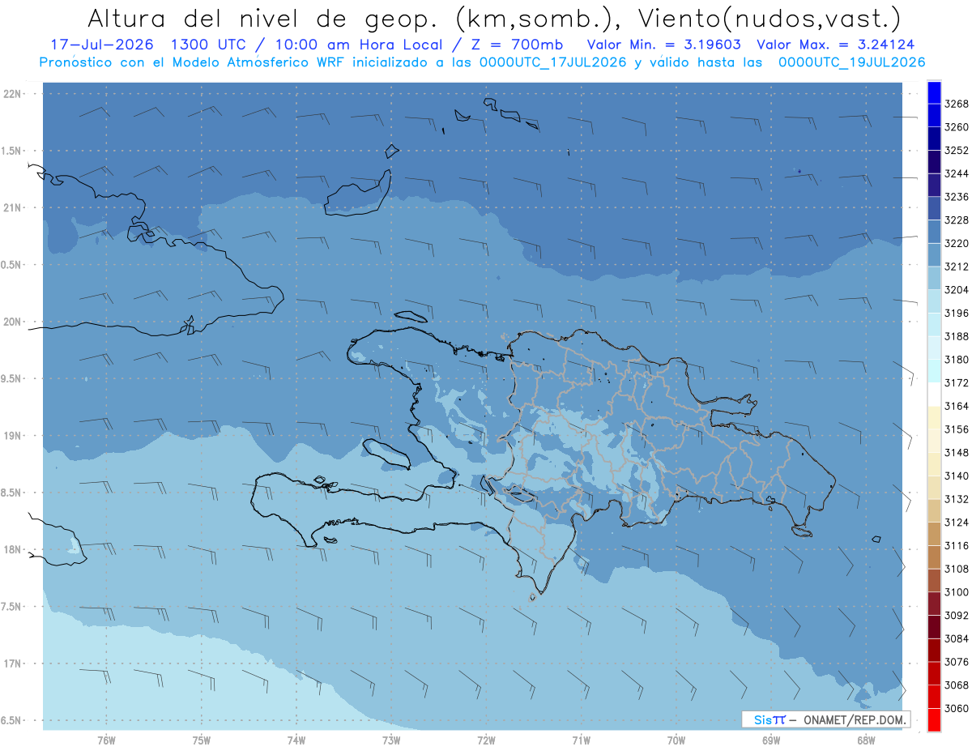Click the '17N' latitude axis label

13,664
